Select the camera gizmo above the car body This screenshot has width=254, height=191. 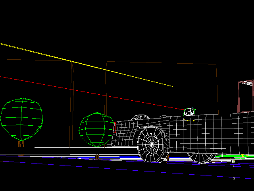point(189,112)
